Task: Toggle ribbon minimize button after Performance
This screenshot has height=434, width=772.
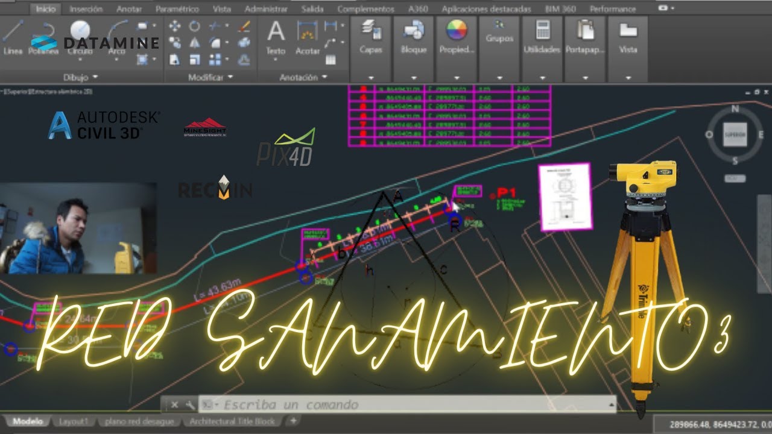Action: tap(664, 8)
